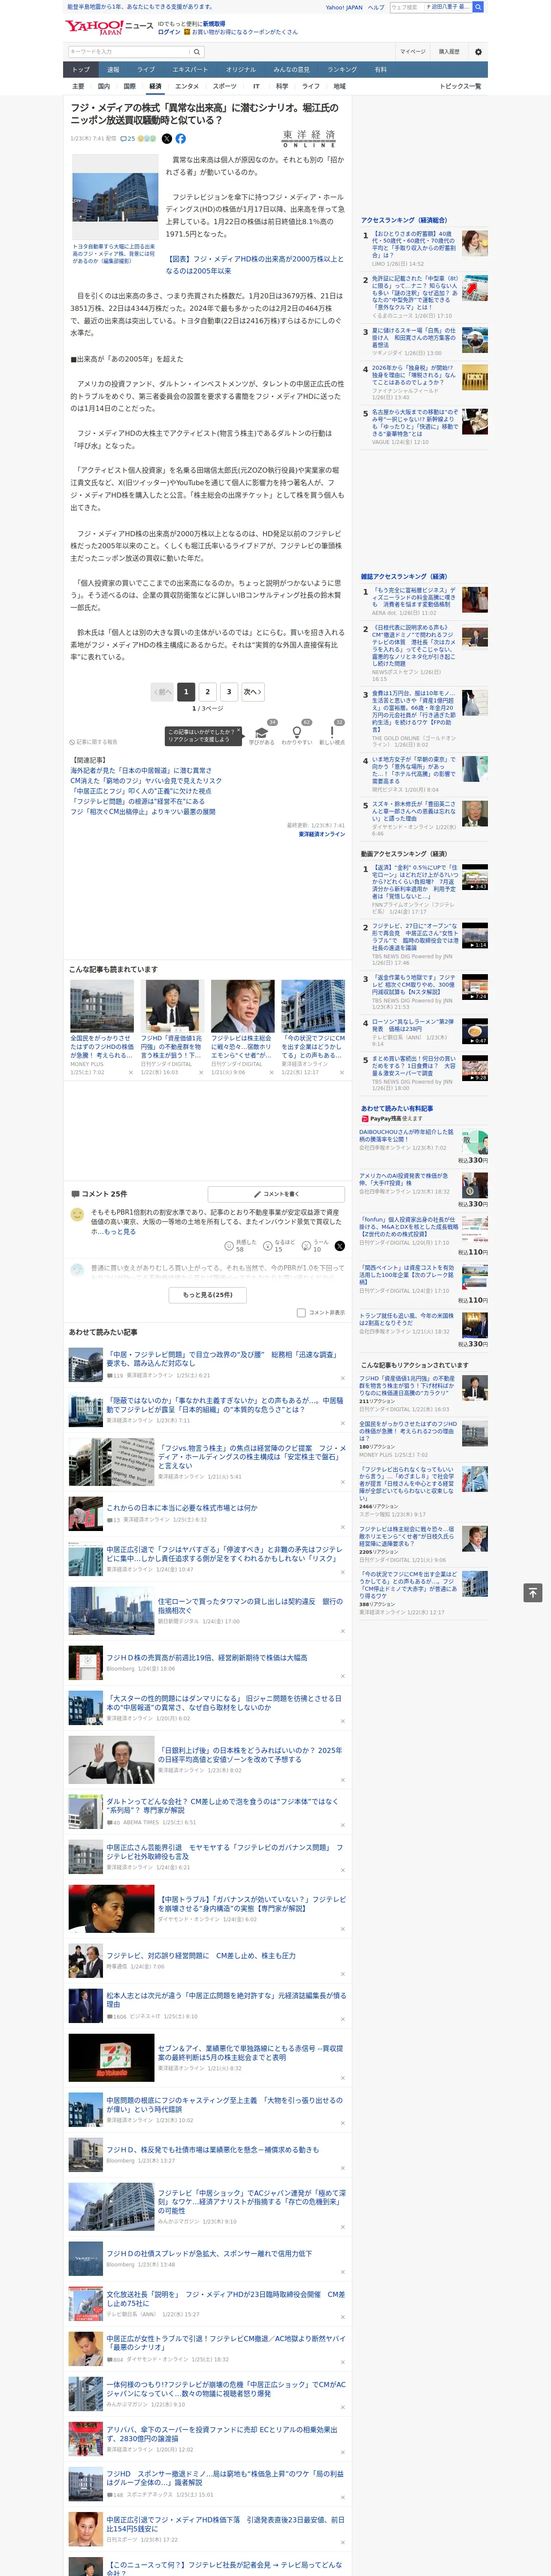Click the 東洋経済オンライン source link below article
This screenshot has width=551, height=2576.
tap(321, 834)
